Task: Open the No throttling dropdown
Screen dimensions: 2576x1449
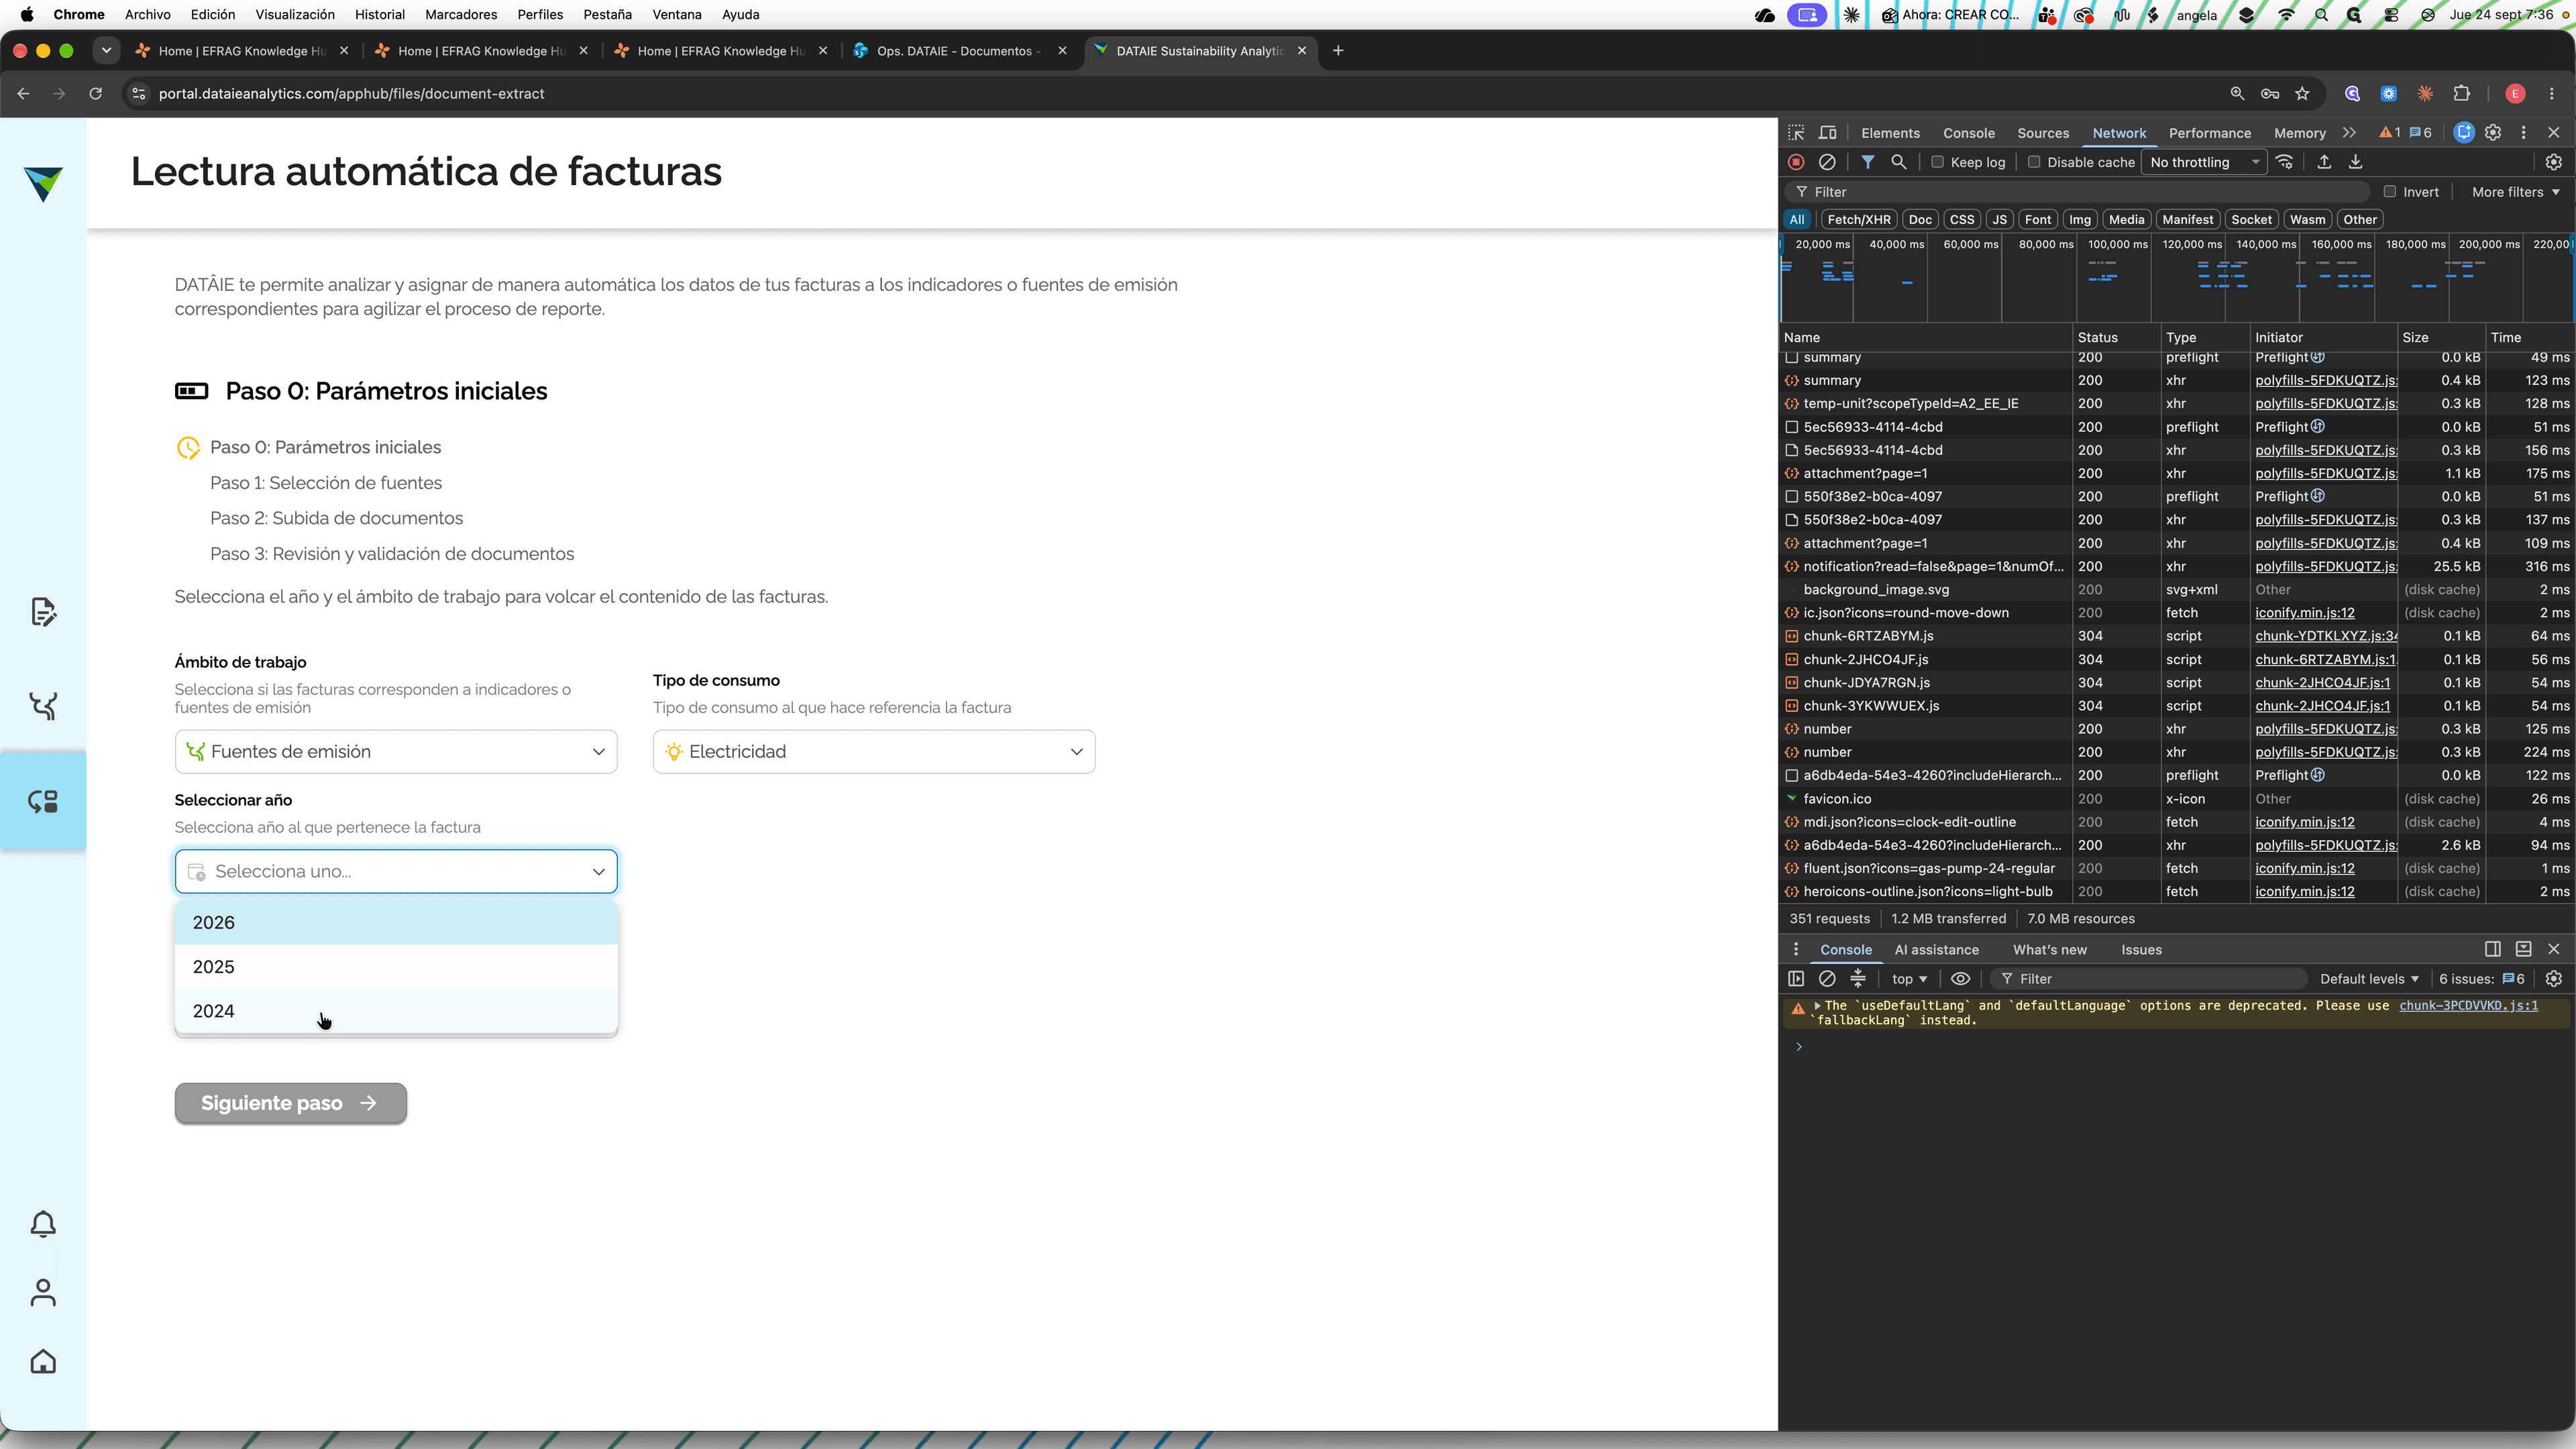Action: tap(2205, 162)
